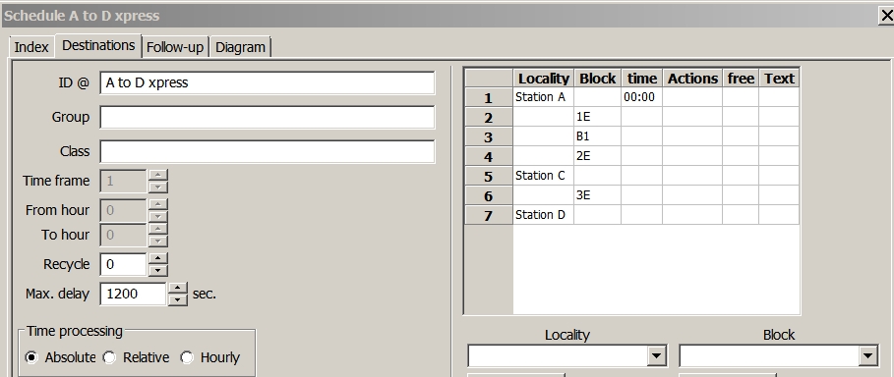Screen dimensions: 894x377
Task: Select row 5 header in destinations table
Action: pos(489,177)
